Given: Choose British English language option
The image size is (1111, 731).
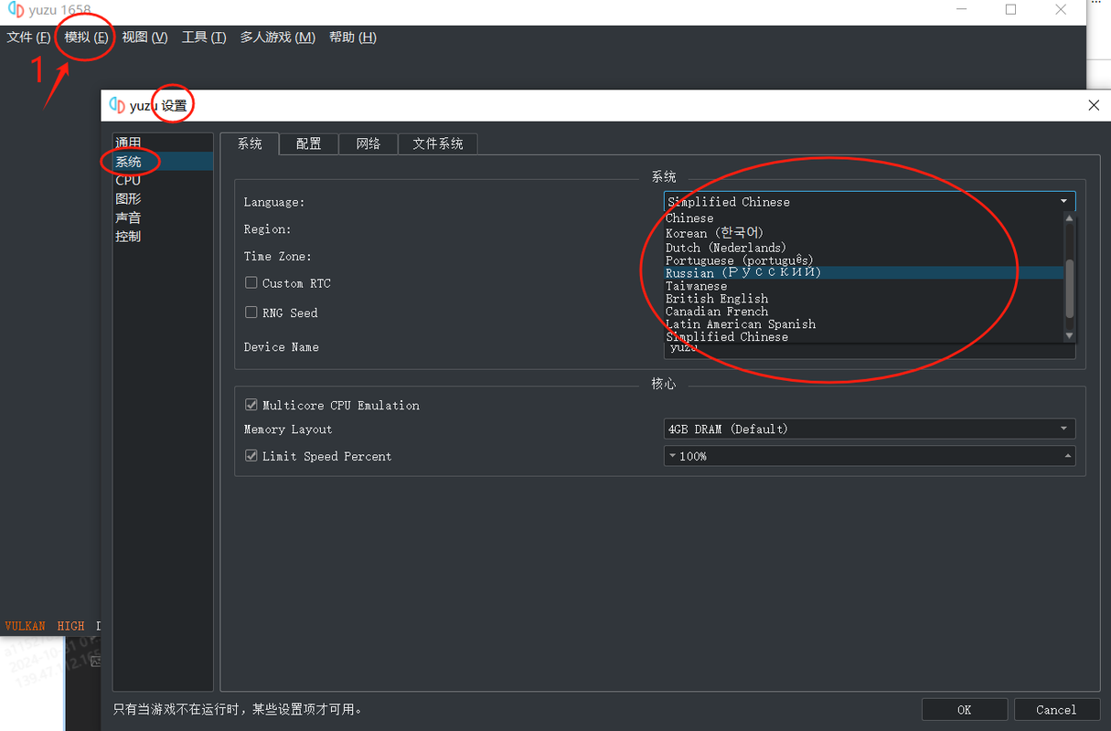Looking at the screenshot, I should [864, 299].
